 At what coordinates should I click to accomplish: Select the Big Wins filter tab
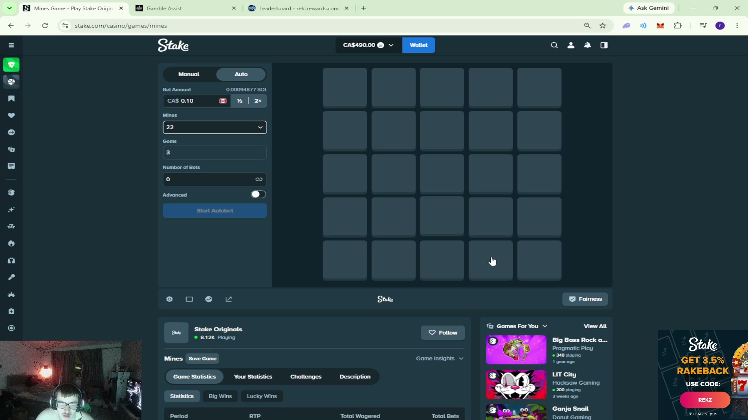click(x=220, y=396)
